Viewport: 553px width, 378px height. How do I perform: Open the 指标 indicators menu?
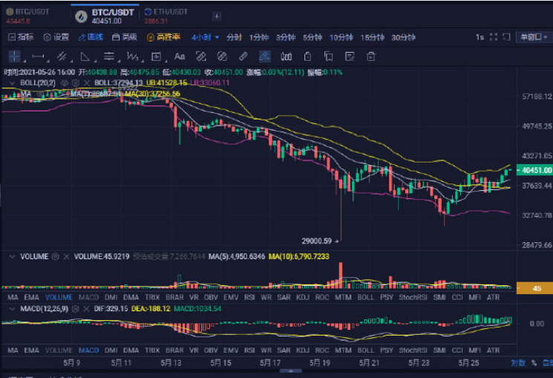[22, 37]
